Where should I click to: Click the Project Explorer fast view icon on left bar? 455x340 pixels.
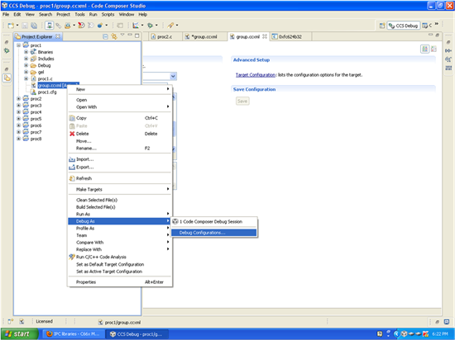(x=7, y=78)
